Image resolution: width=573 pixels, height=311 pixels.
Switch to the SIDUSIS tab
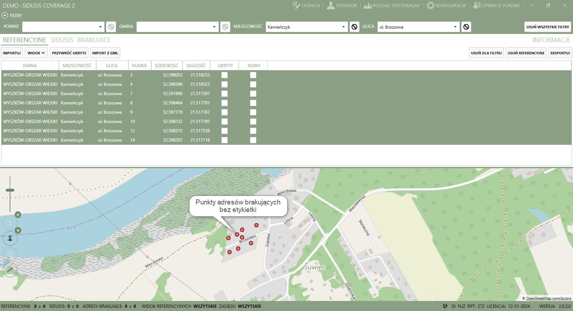(62, 40)
